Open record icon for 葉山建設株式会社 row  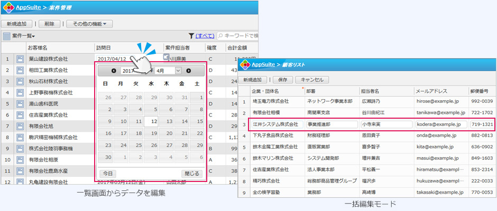pos(20,59)
